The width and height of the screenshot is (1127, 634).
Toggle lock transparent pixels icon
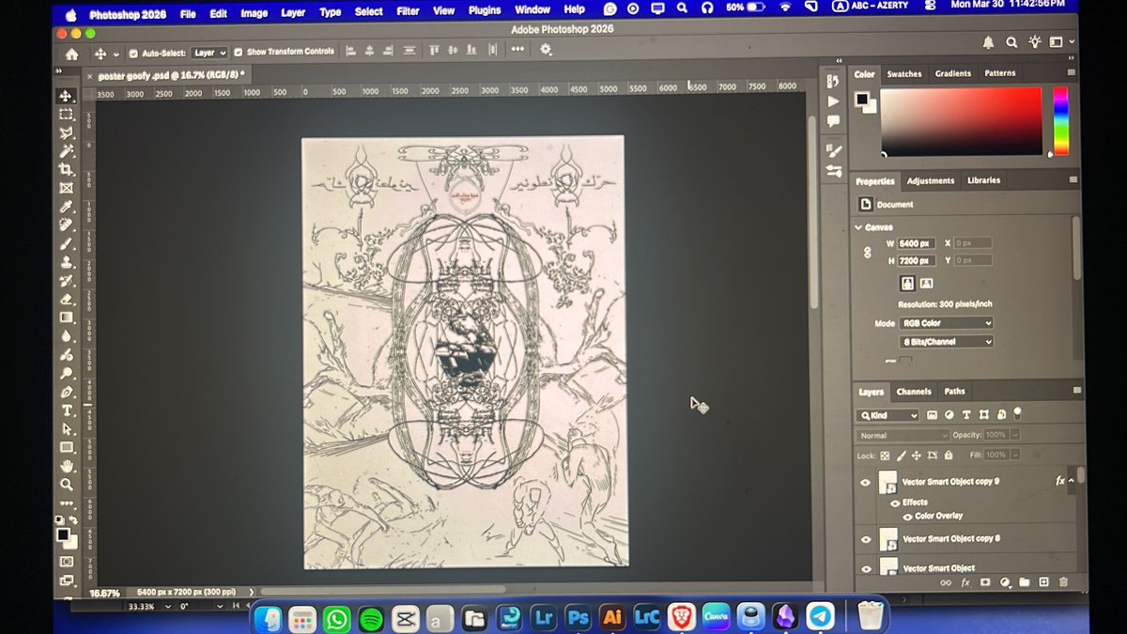[885, 456]
